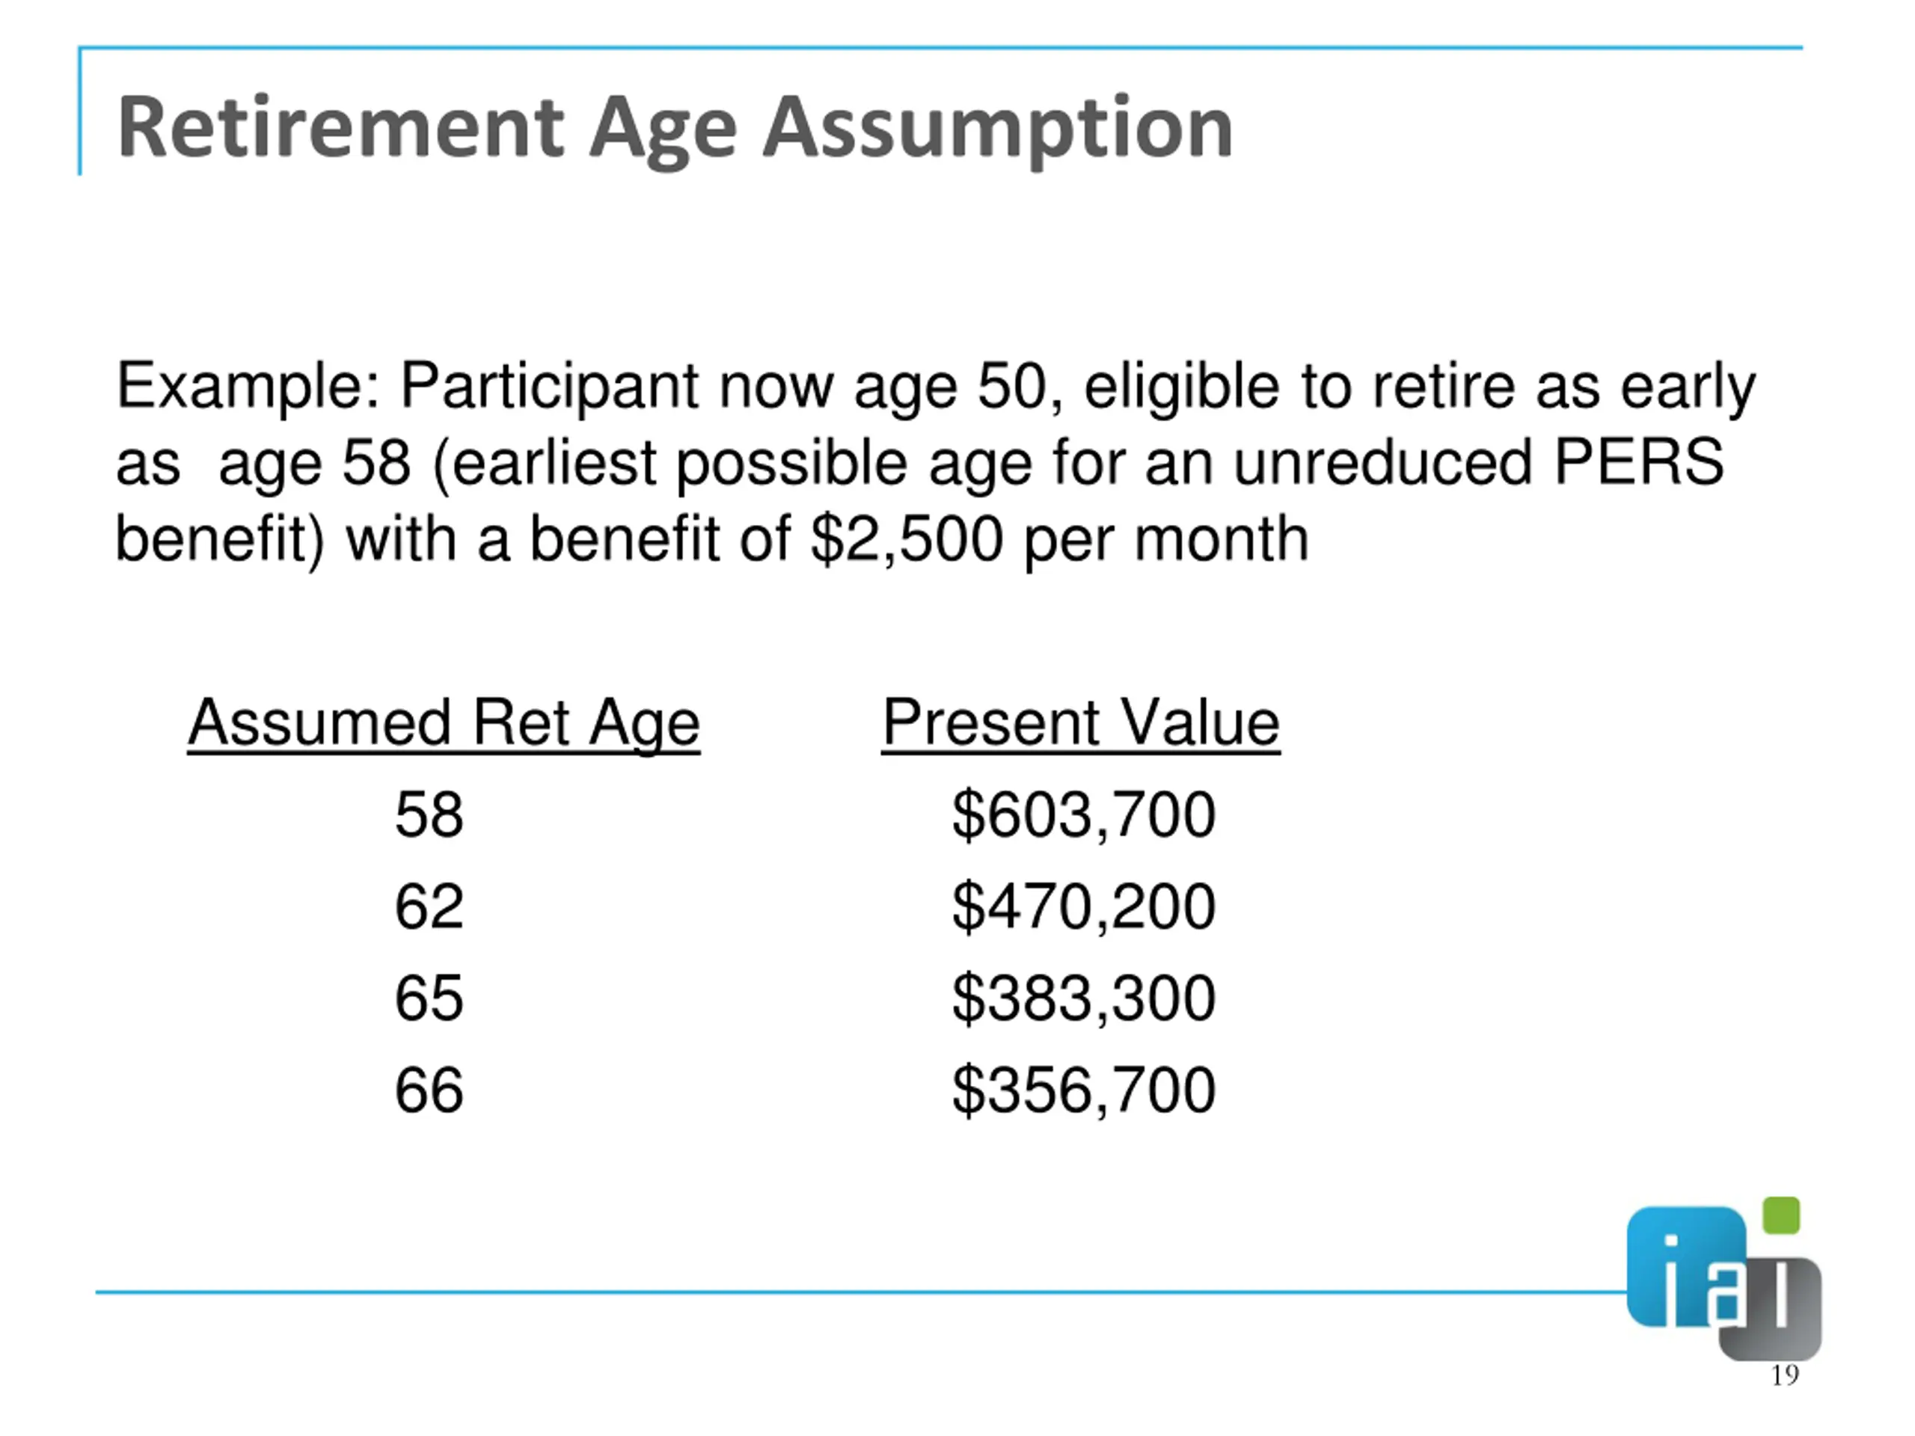
Task: Click the $356,700 present value
Action: pyautogui.click(x=1084, y=1090)
